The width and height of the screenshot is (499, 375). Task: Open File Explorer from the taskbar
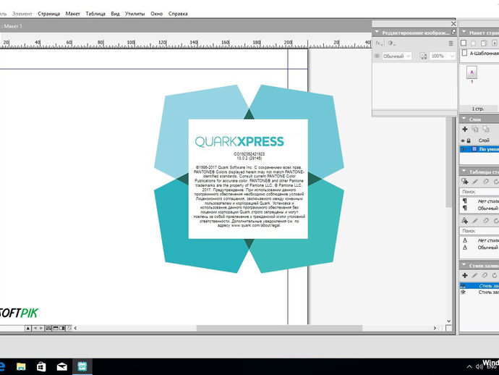[x=21, y=367]
